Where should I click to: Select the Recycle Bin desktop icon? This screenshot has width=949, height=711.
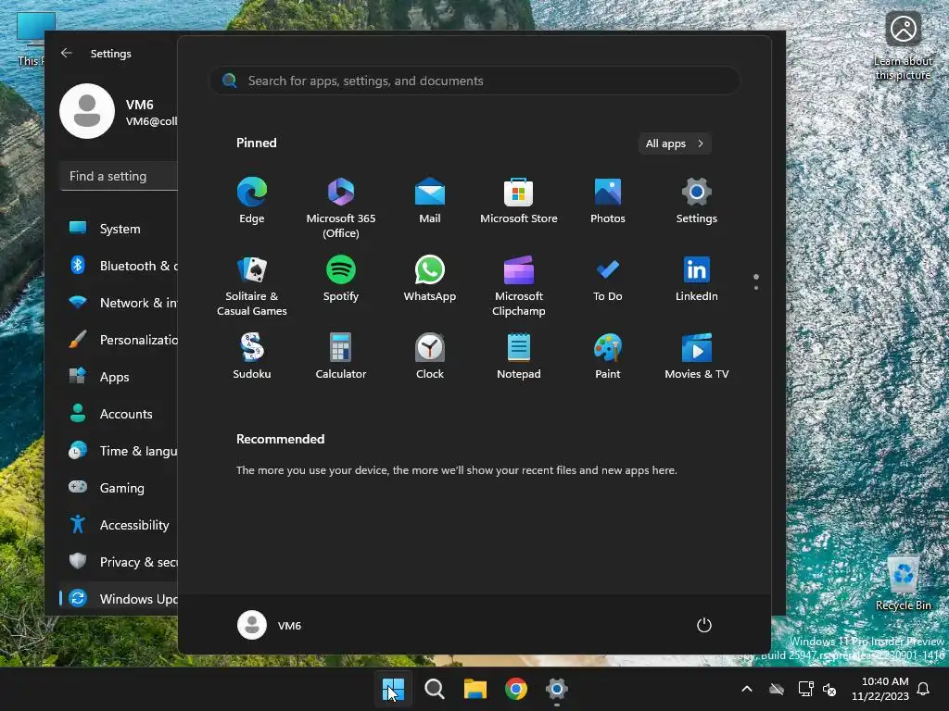point(903,583)
